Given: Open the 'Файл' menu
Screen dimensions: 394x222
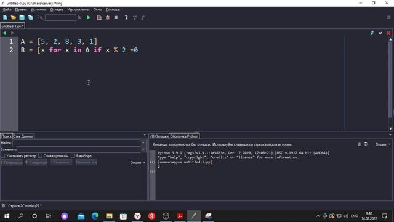Looking at the screenshot, I should 7,10.
